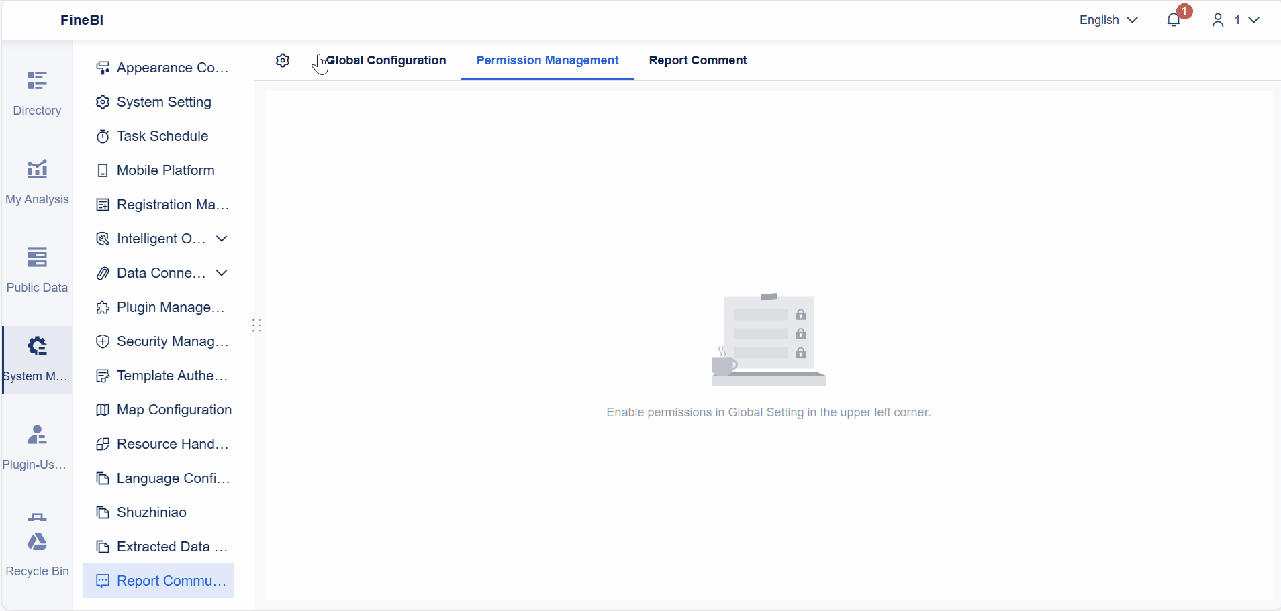Open the English language dropdown
The height and width of the screenshot is (611, 1281).
coord(1107,20)
